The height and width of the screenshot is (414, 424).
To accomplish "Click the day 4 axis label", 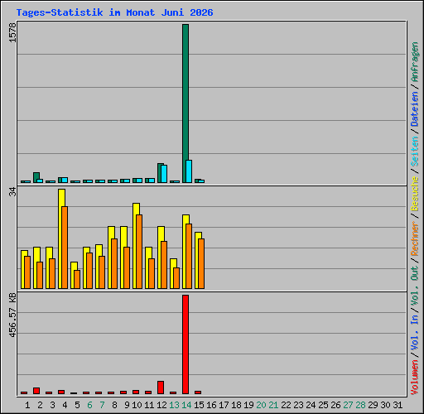I will [65, 405].
